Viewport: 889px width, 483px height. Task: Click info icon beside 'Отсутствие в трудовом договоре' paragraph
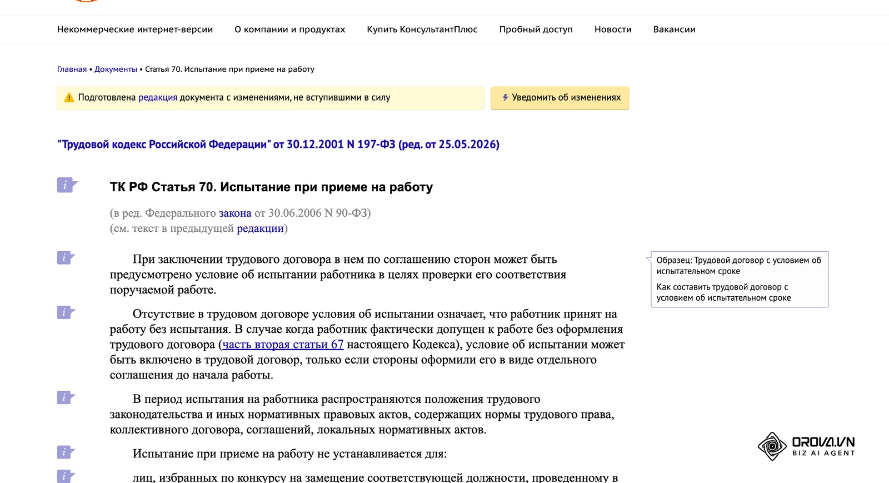[x=66, y=312]
